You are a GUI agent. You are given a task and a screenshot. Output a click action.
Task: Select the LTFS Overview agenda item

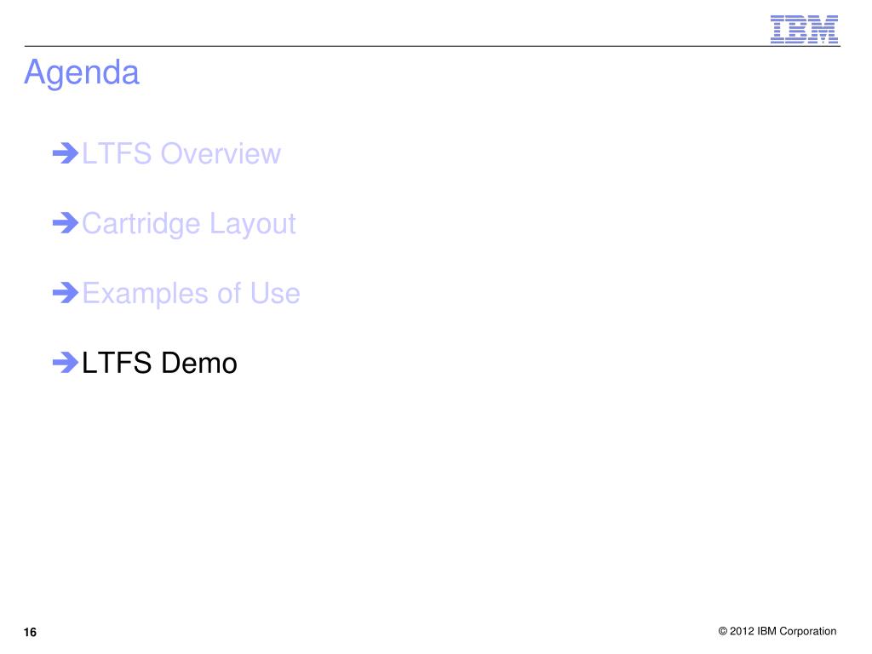pos(181,153)
